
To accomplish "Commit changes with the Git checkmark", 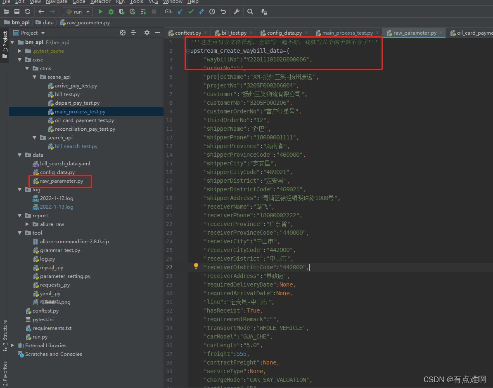I will pyautogui.click(x=191, y=12).
